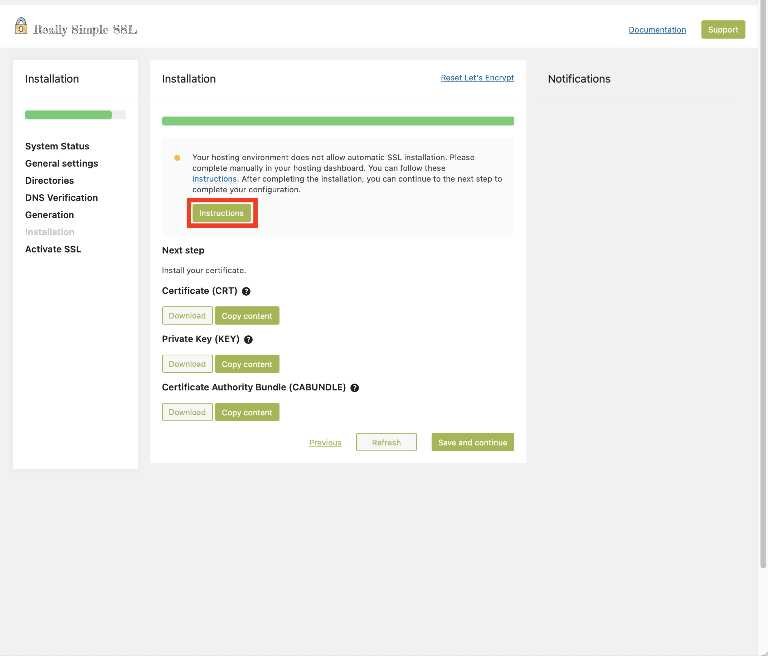Image resolution: width=768 pixels, height=656 pixels.
Task: Click the green Instructions button
Action: tap(221, 213)
